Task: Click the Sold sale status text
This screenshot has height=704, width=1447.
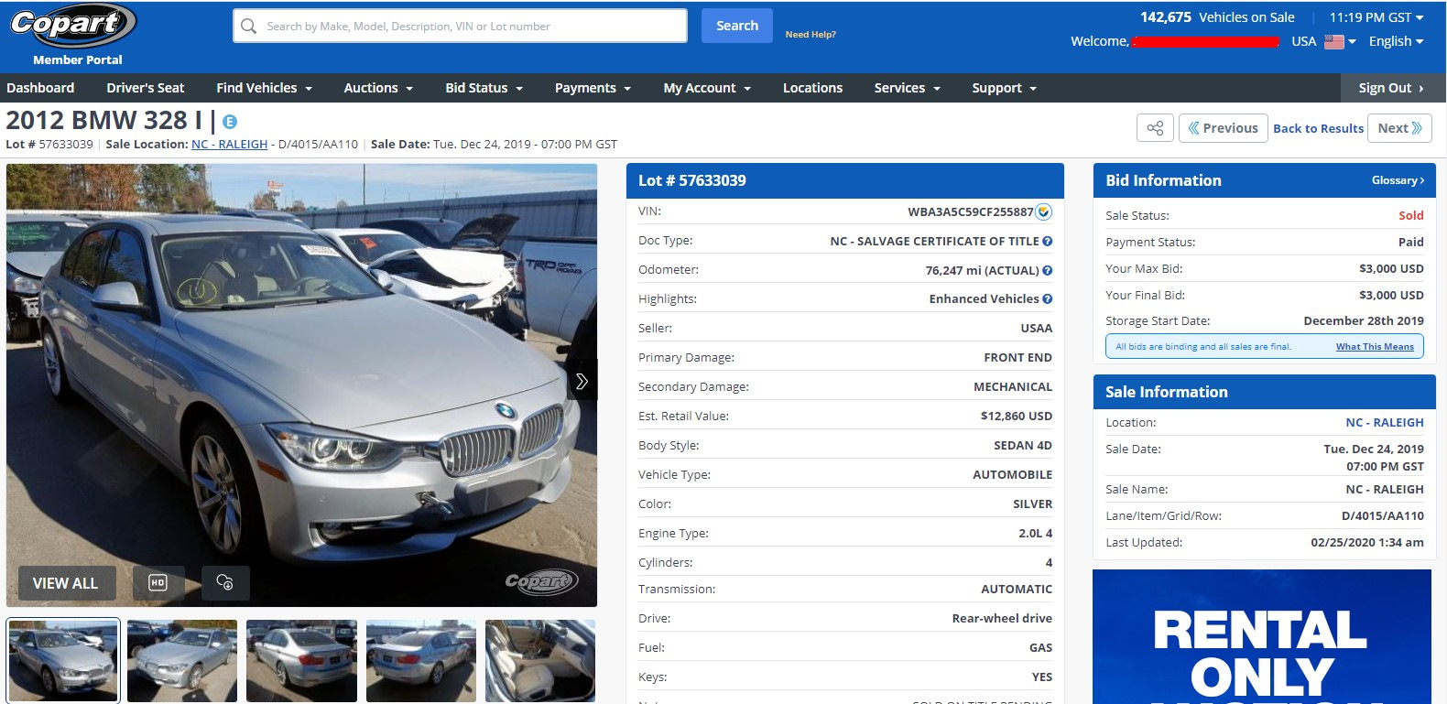Action: 1410,215
